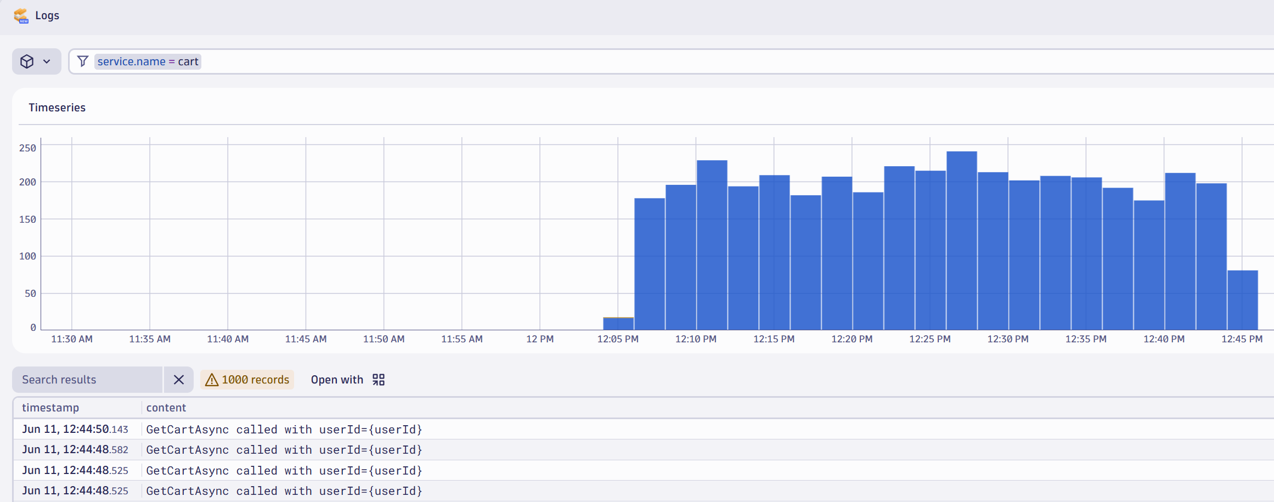Click the Timeseries panel title
The image size is (1274, 502).
point(57,108)
